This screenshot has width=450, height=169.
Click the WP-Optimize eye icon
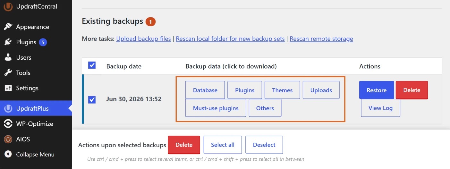pyautogui.click(x=8, y=123)
